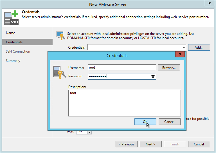216x153 pixels.
Task: Click the VMware server wizard header icon
Action: point(11,18)
